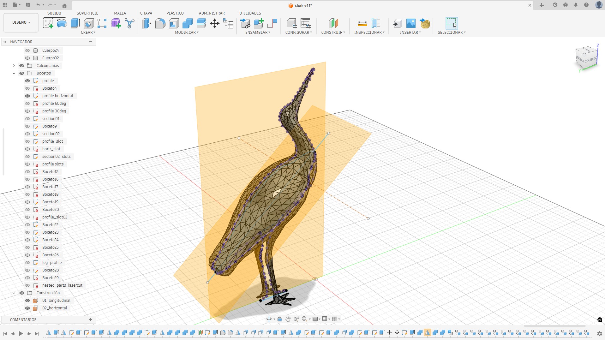Viewport: 605px width, 340px height.
Task: Hide the profile horizontal sketch
Action: (27, 96)
